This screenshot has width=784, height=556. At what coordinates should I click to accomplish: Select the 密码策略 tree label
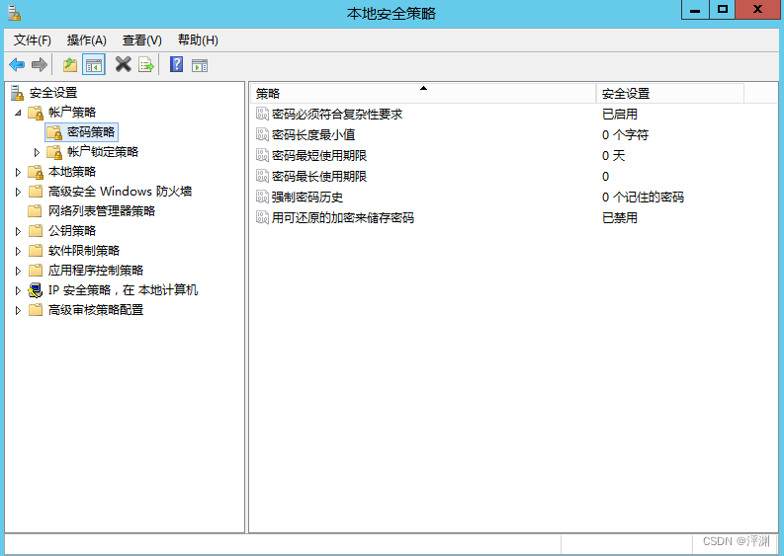tap(91, 132)
